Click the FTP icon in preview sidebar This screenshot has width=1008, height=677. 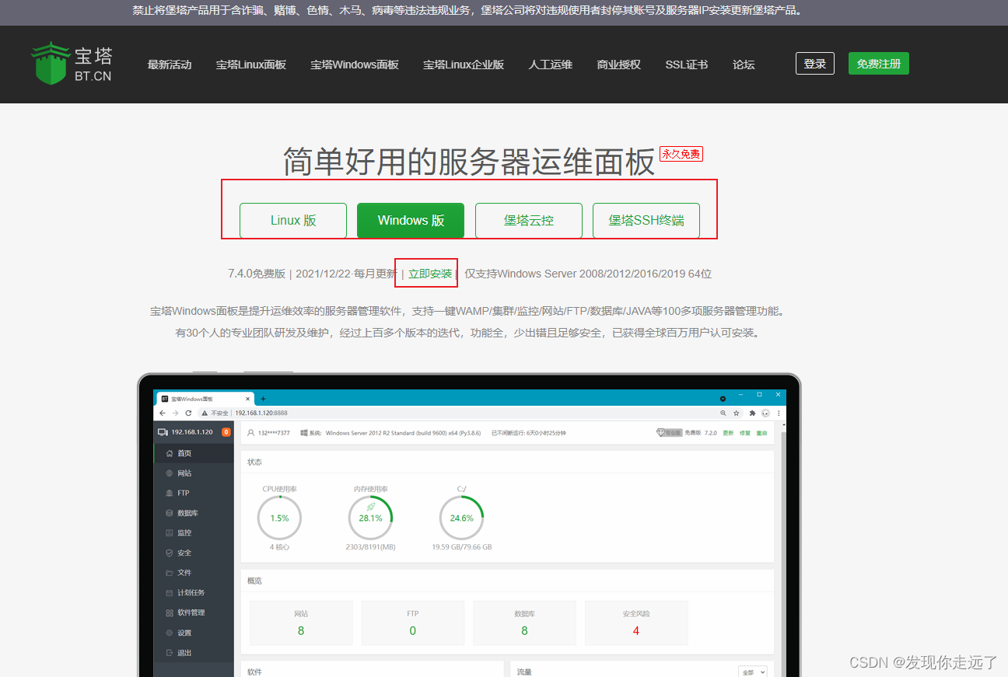click(x=170, y=493)
